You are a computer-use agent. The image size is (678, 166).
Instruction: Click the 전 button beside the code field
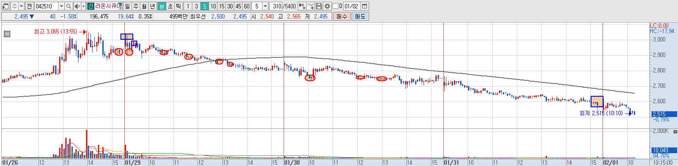[x=29, y=7]
